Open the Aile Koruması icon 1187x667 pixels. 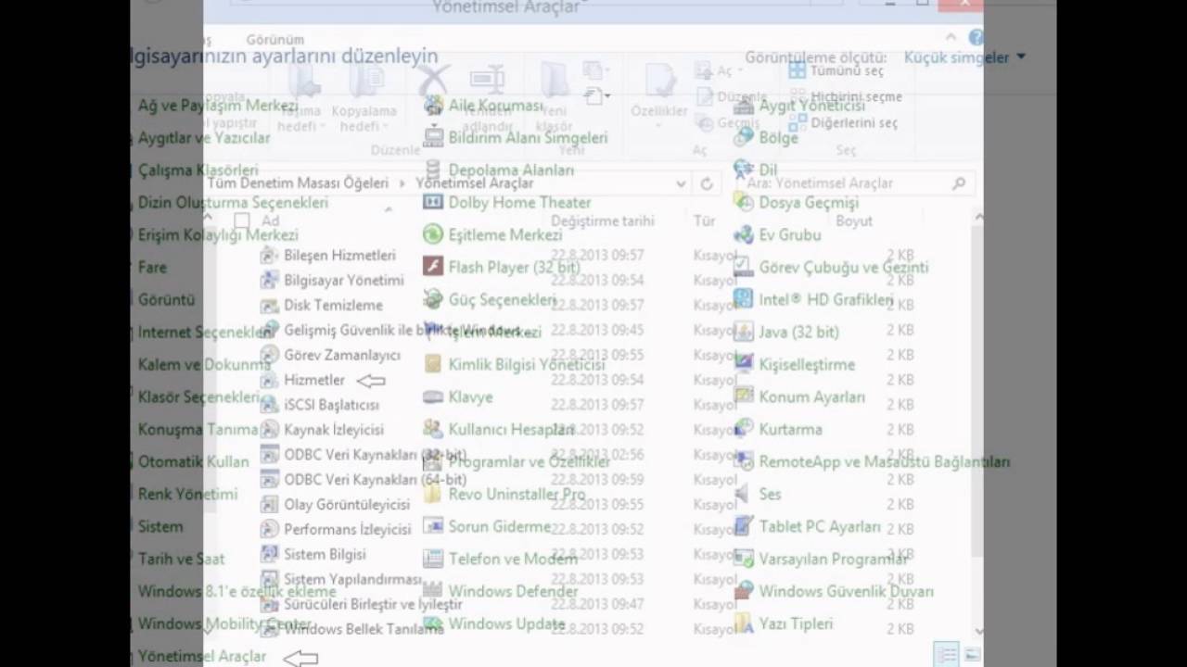click(433, 106)
